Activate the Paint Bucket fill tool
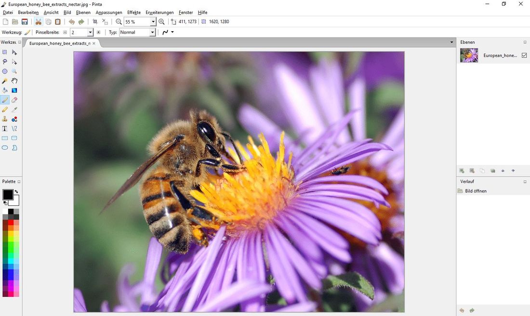Viewport: 530px width, 316px height. coord(5,90)
